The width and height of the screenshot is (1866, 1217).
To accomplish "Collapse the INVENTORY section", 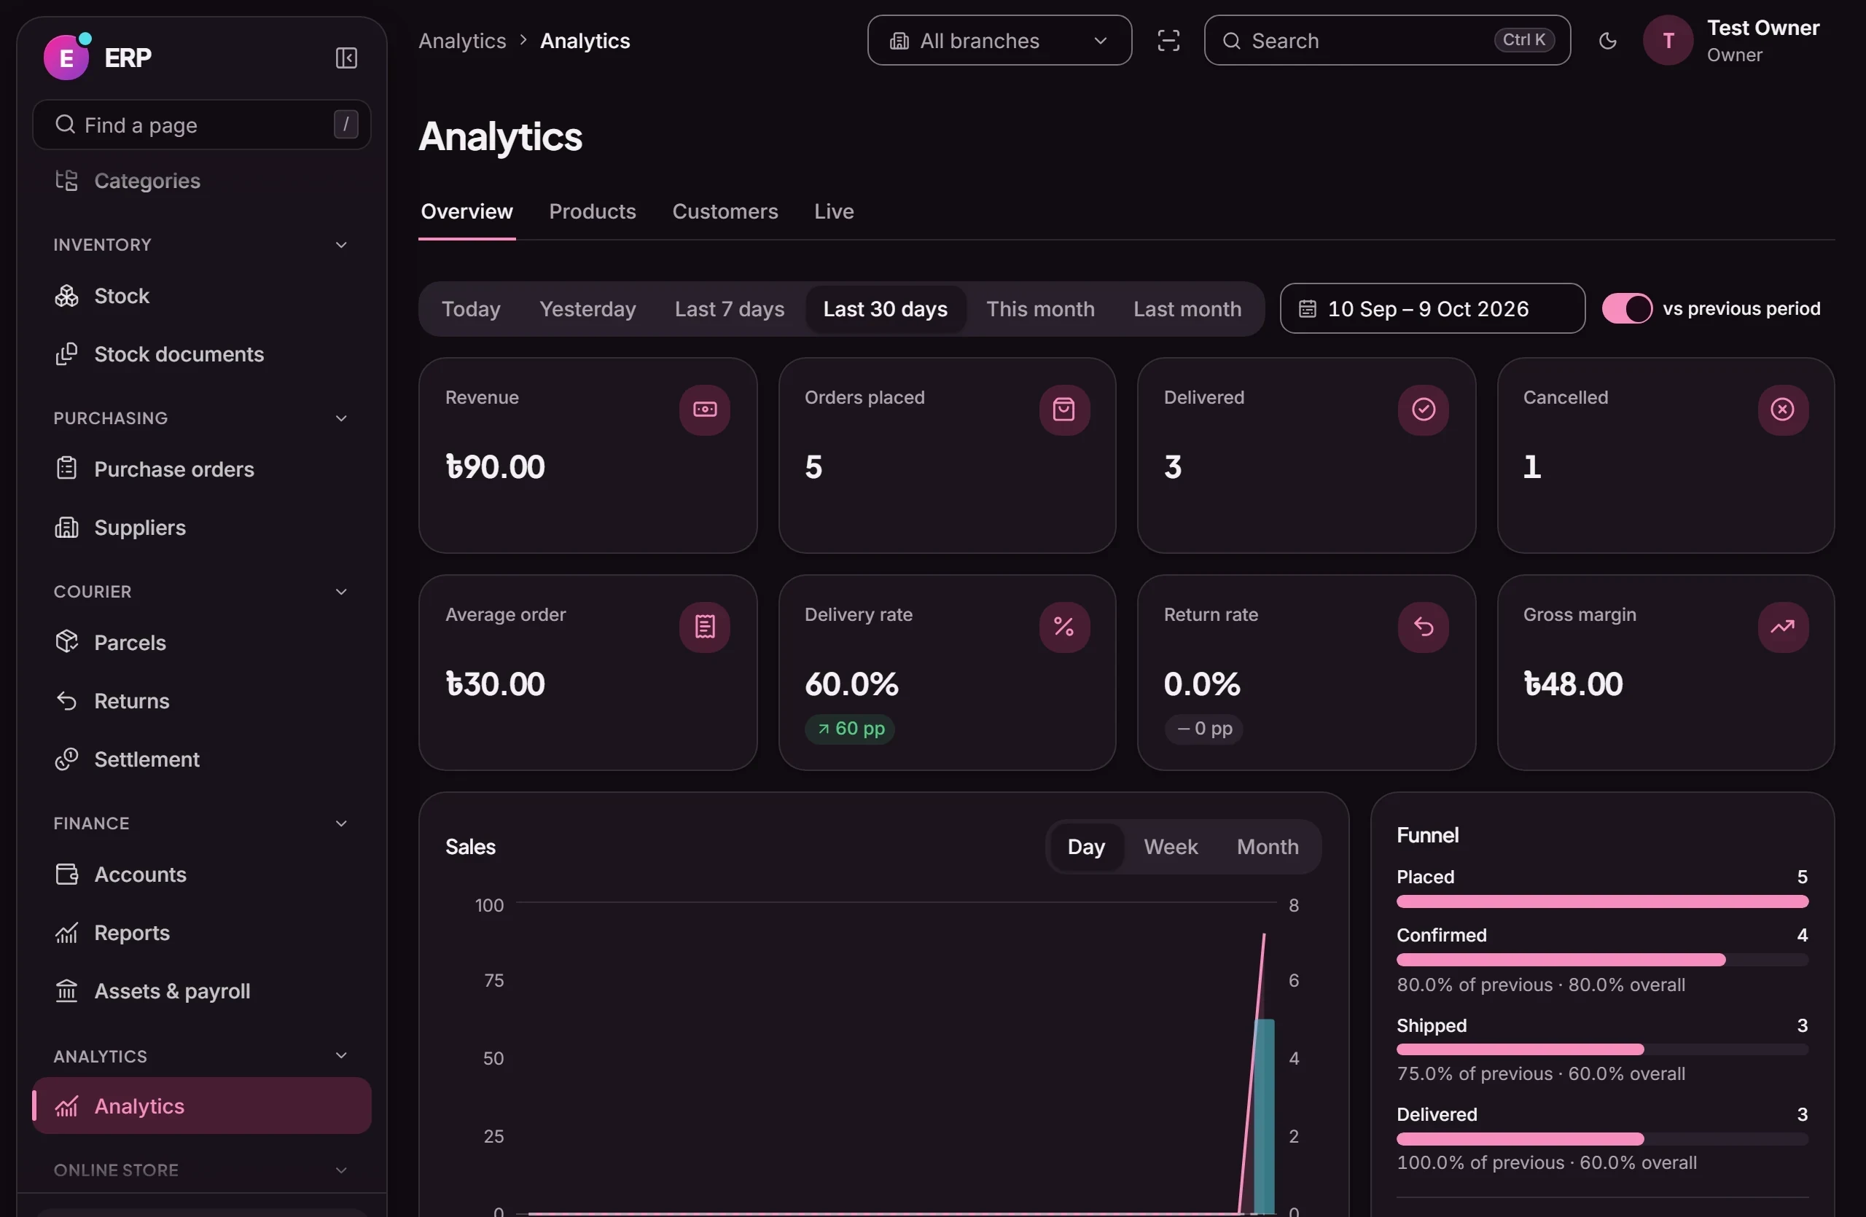I will [341, 246].
